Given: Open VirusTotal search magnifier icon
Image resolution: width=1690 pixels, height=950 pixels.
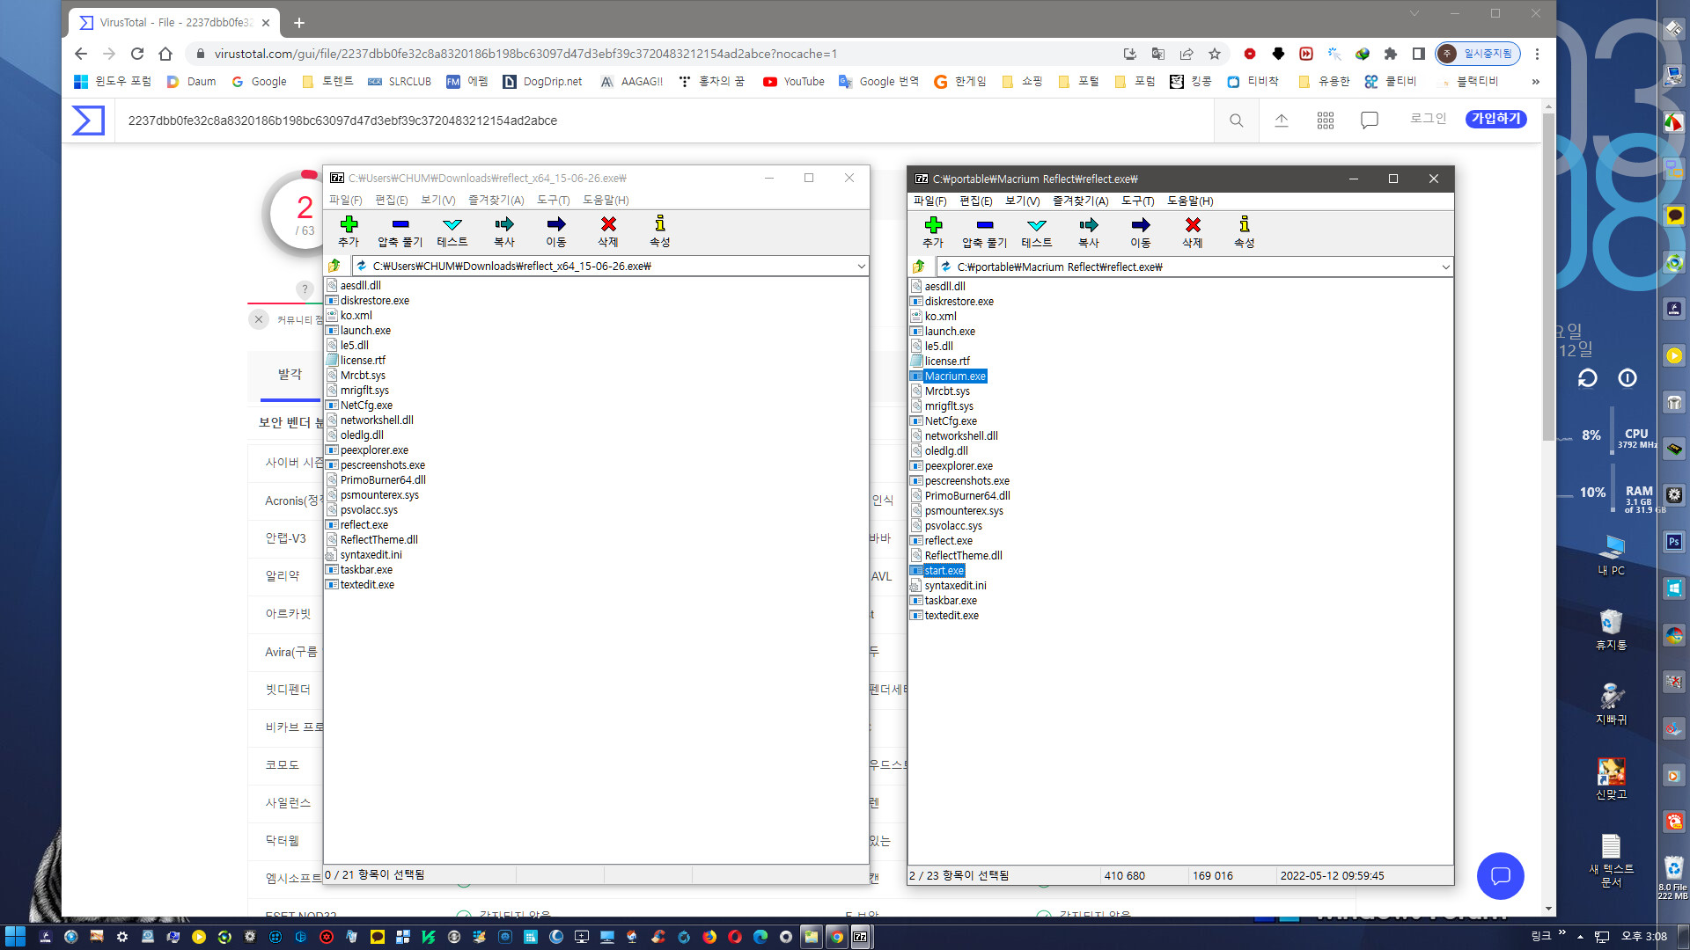Looking at the screenshot, I should [1237, 121].
